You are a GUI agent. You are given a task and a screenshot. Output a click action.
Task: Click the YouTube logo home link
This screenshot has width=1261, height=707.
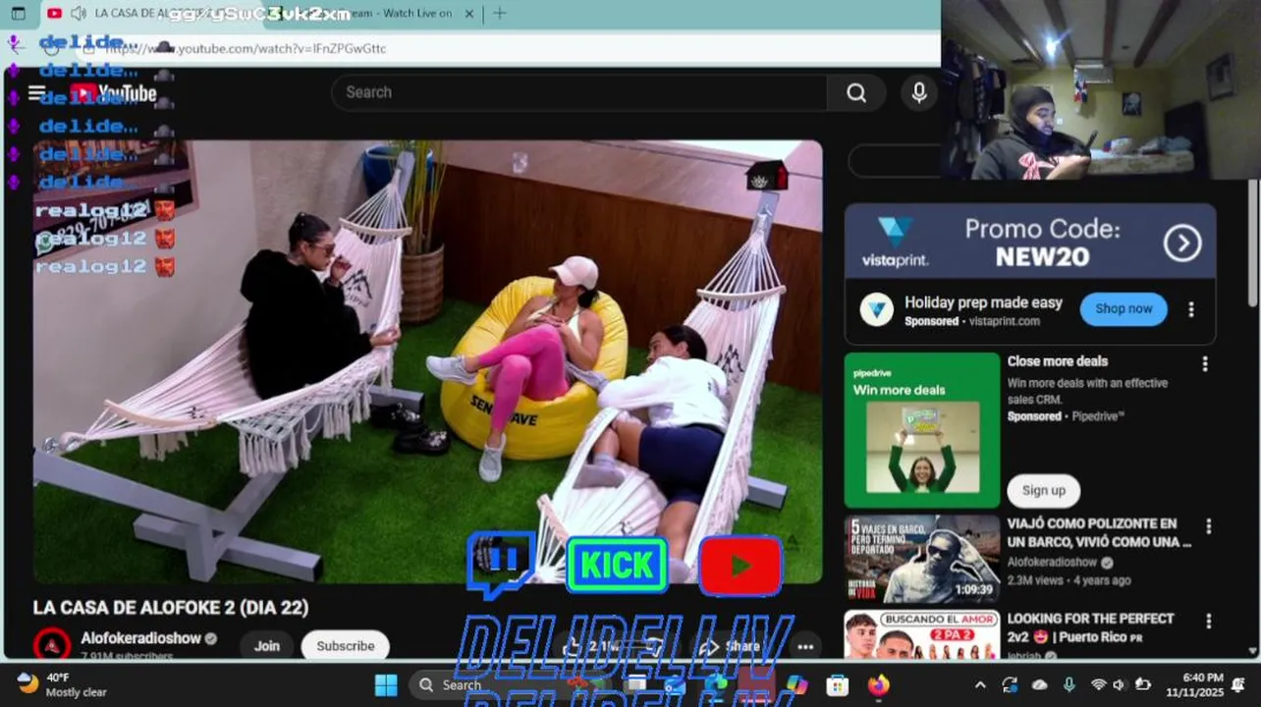pyautogui.click(x=113, y=93)
